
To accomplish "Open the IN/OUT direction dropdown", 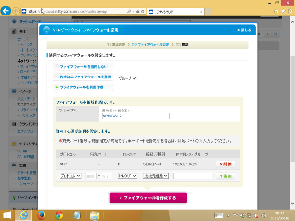I will tap(127, 176).
